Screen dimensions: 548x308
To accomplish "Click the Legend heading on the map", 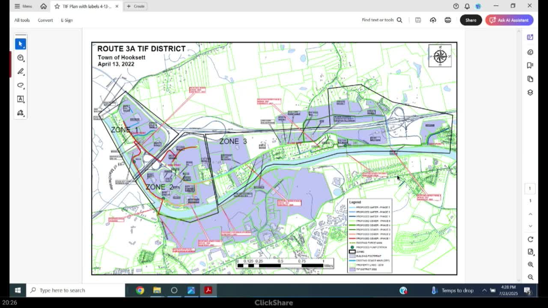I will point(355,202).
